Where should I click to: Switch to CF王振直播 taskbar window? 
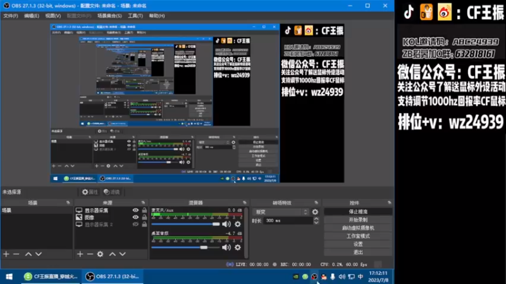pos(51,276)
